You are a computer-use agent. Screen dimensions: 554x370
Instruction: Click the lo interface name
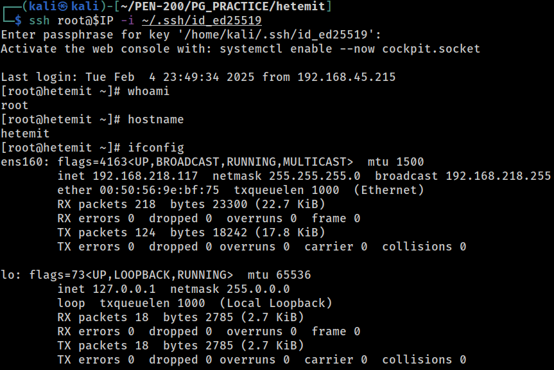tap(8, 275)
